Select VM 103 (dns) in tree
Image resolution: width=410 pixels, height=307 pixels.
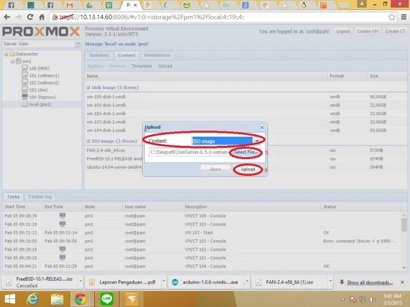pyautogui.click(x=38, y=90)
